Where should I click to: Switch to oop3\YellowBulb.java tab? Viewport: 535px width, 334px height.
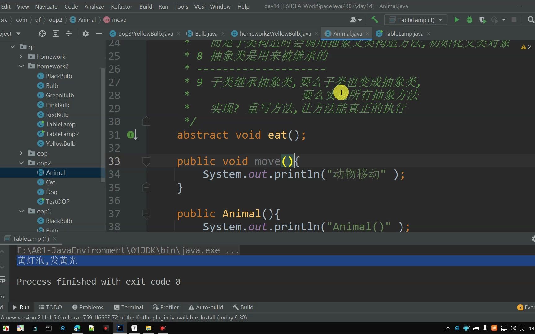tap(146, 34)
